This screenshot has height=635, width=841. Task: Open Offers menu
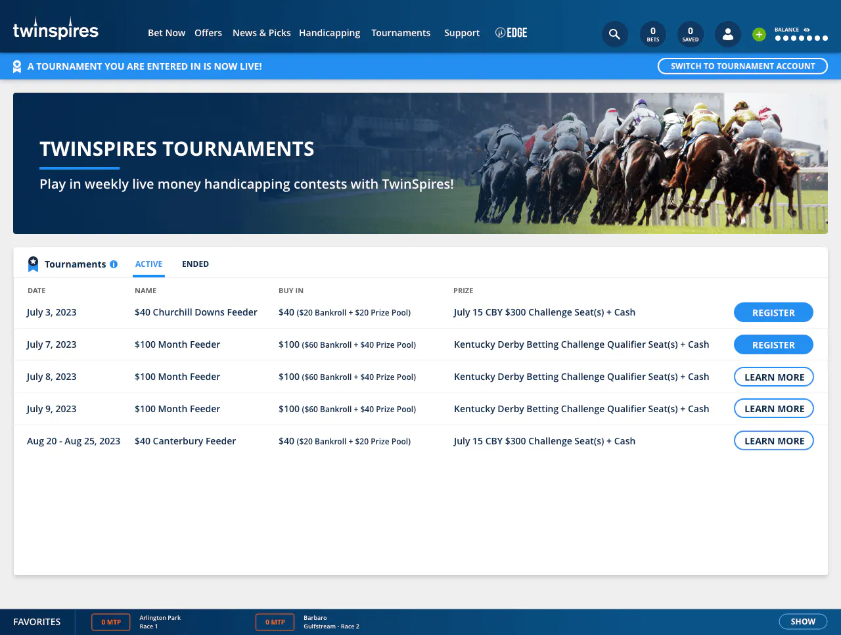[208, 33]
